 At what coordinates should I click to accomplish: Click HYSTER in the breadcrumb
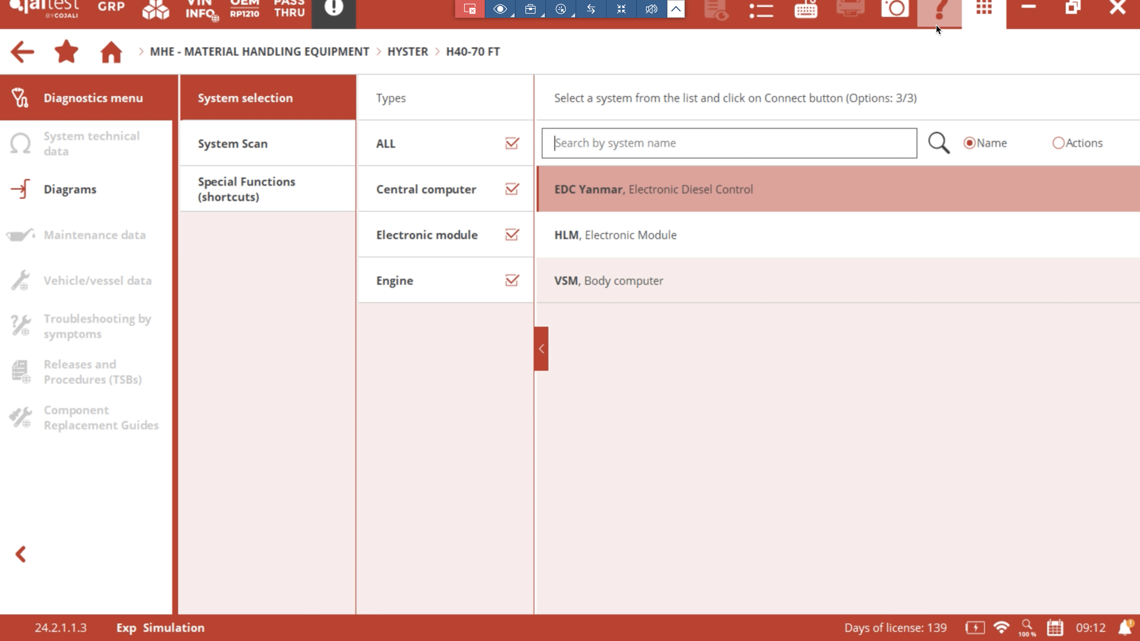408,52
